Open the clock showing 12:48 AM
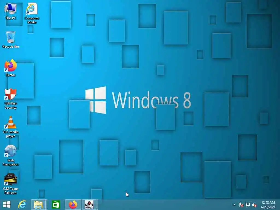This screenshot has height=210, width=280. click(268, 205)
